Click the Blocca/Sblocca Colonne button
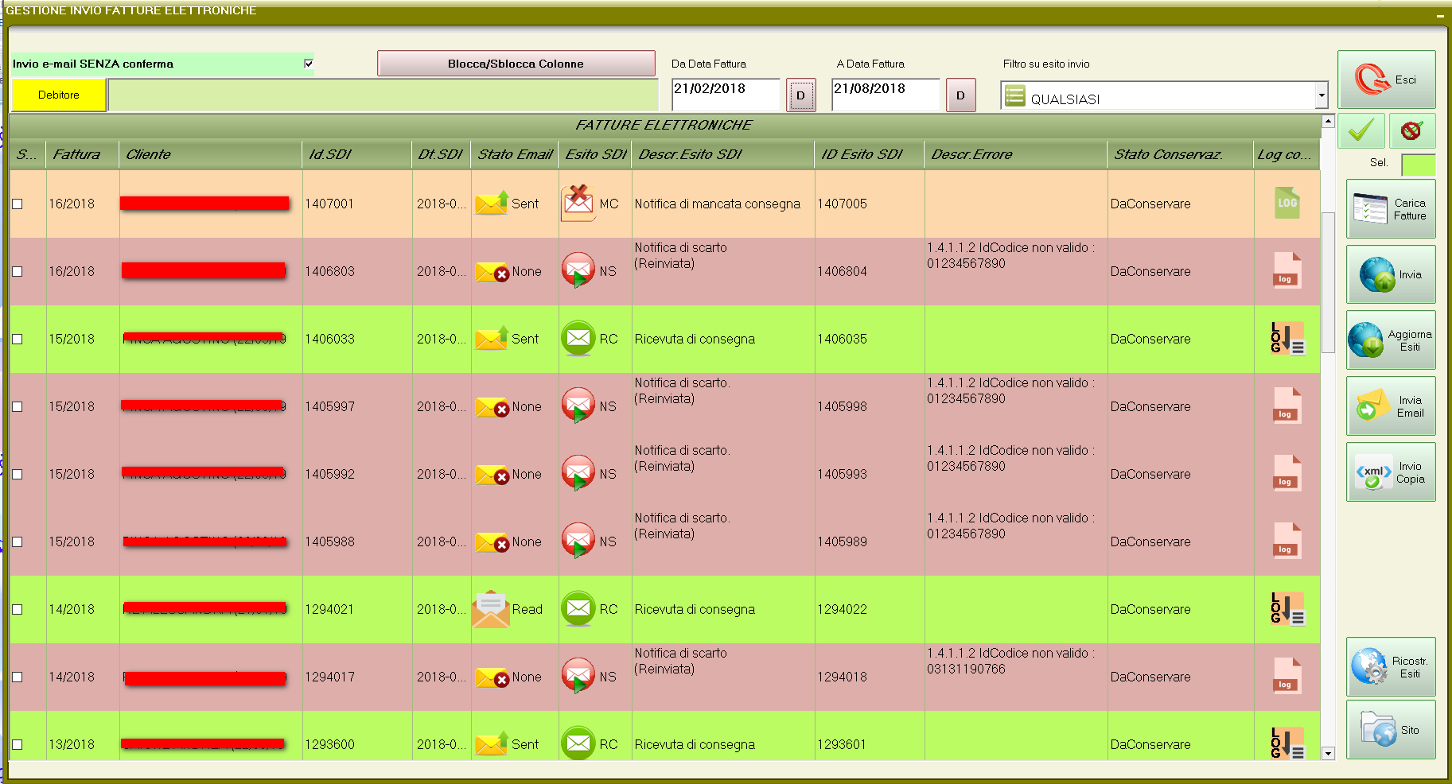The height and width of the screenshot is (784, 1452). (x=516, y=64)
